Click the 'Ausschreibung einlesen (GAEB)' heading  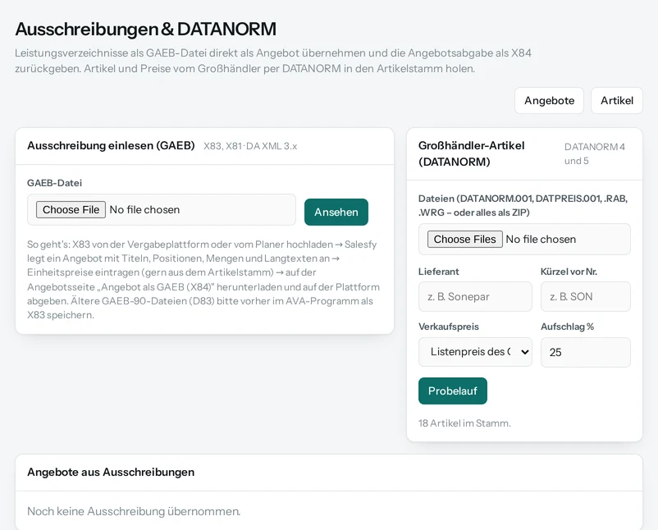111,145
